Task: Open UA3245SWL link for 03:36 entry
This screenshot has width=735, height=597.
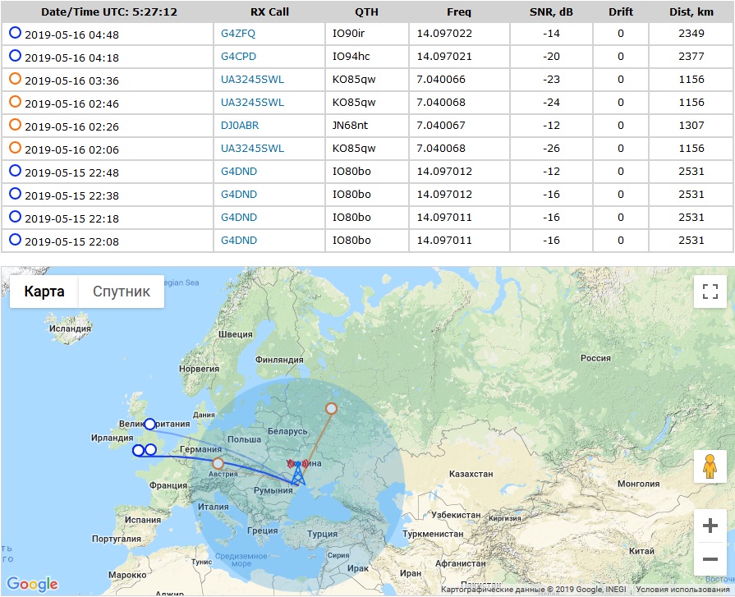Action: [x=252, y=80]
